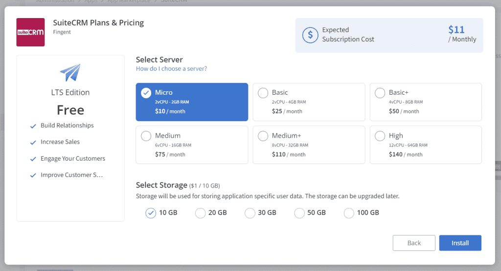This screenshot has width=501, height=271.
Task: Select the Micro server radio button
Action: pos(146,93)
